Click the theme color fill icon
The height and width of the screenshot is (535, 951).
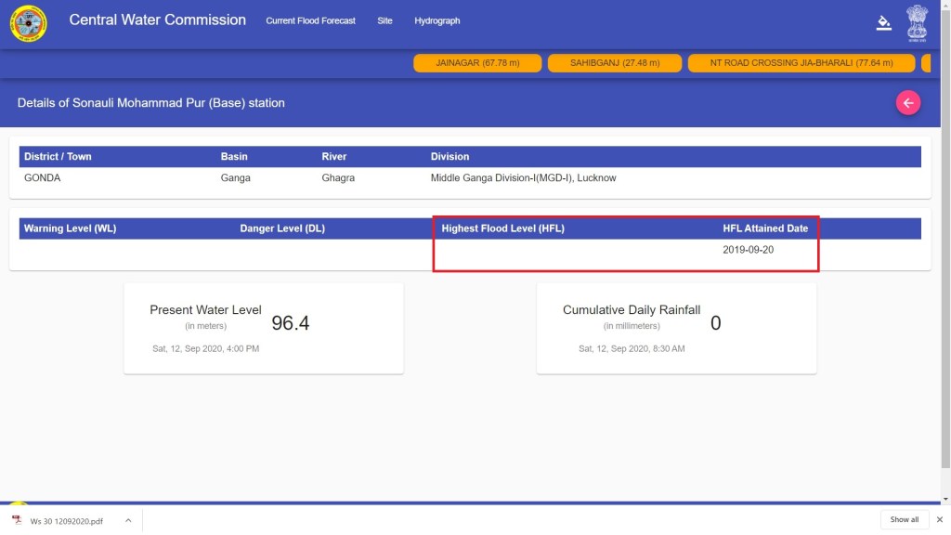(x=883, y=23)
